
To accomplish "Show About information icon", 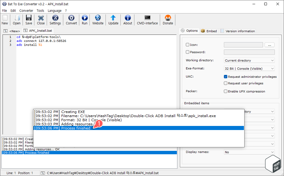I will (x=128, y=18).
